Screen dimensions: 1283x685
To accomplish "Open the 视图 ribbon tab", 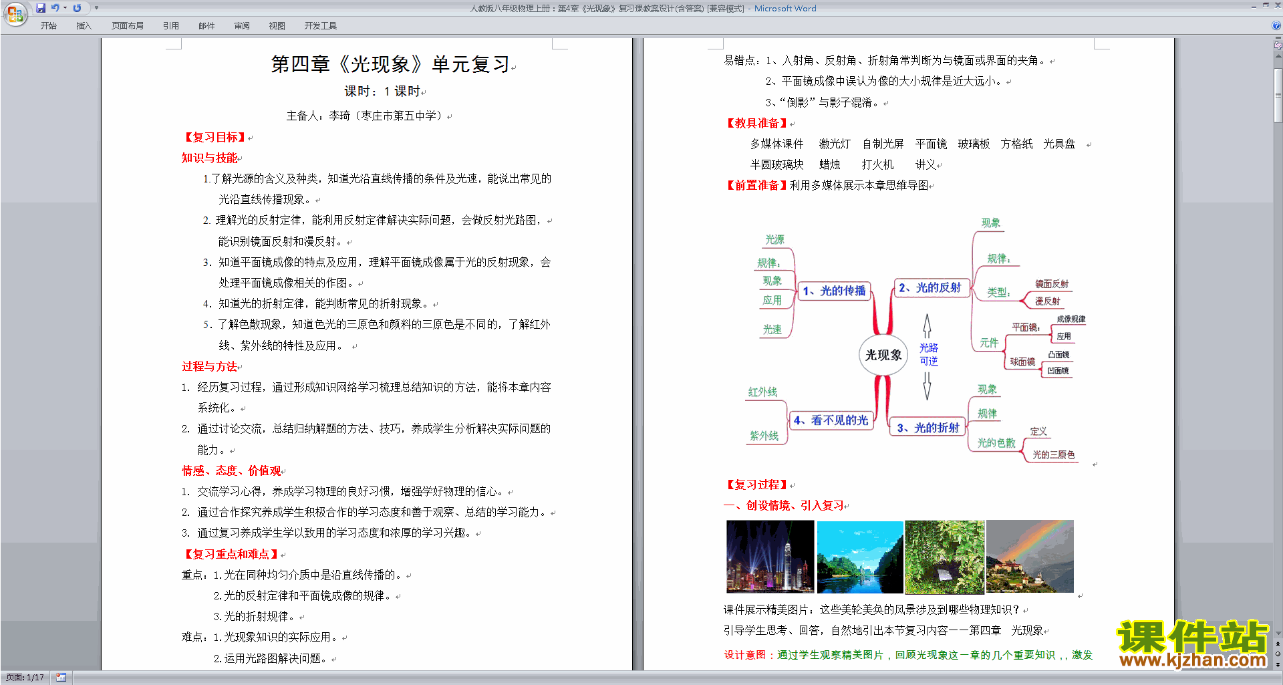I will [277, 26].
